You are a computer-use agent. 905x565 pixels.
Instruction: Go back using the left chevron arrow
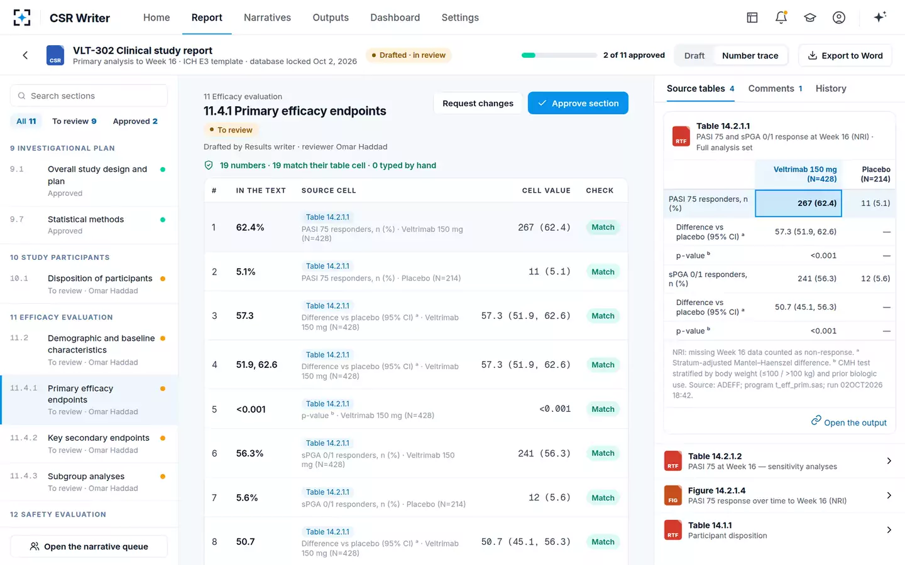coord(25,55)
